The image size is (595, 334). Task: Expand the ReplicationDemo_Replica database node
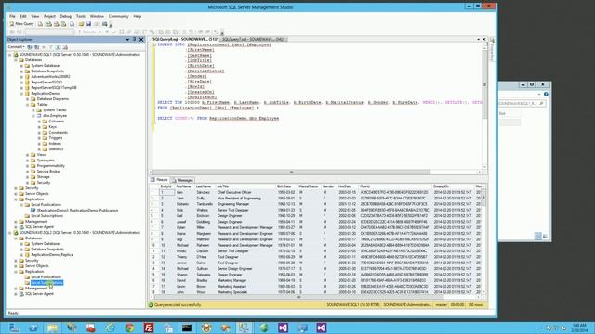point(21,255)
